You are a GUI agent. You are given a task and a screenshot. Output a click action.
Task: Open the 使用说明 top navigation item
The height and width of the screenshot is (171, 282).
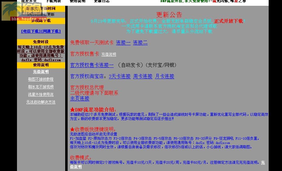78,1
